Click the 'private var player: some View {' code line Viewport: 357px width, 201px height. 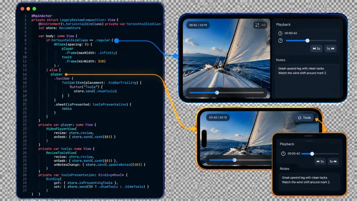pos(67,125)
